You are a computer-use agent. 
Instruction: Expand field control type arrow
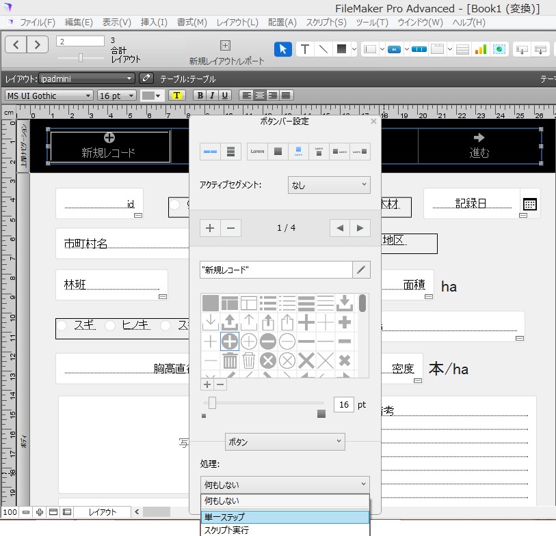click(x=382, y=49)
